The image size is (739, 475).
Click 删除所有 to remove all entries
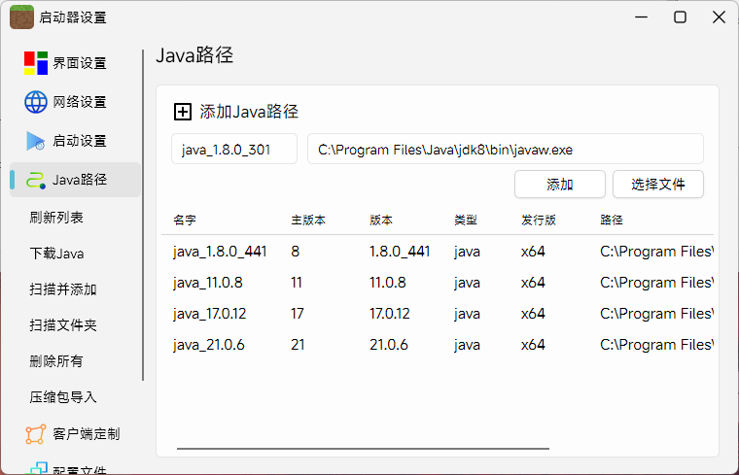click(x=56, y=361)
